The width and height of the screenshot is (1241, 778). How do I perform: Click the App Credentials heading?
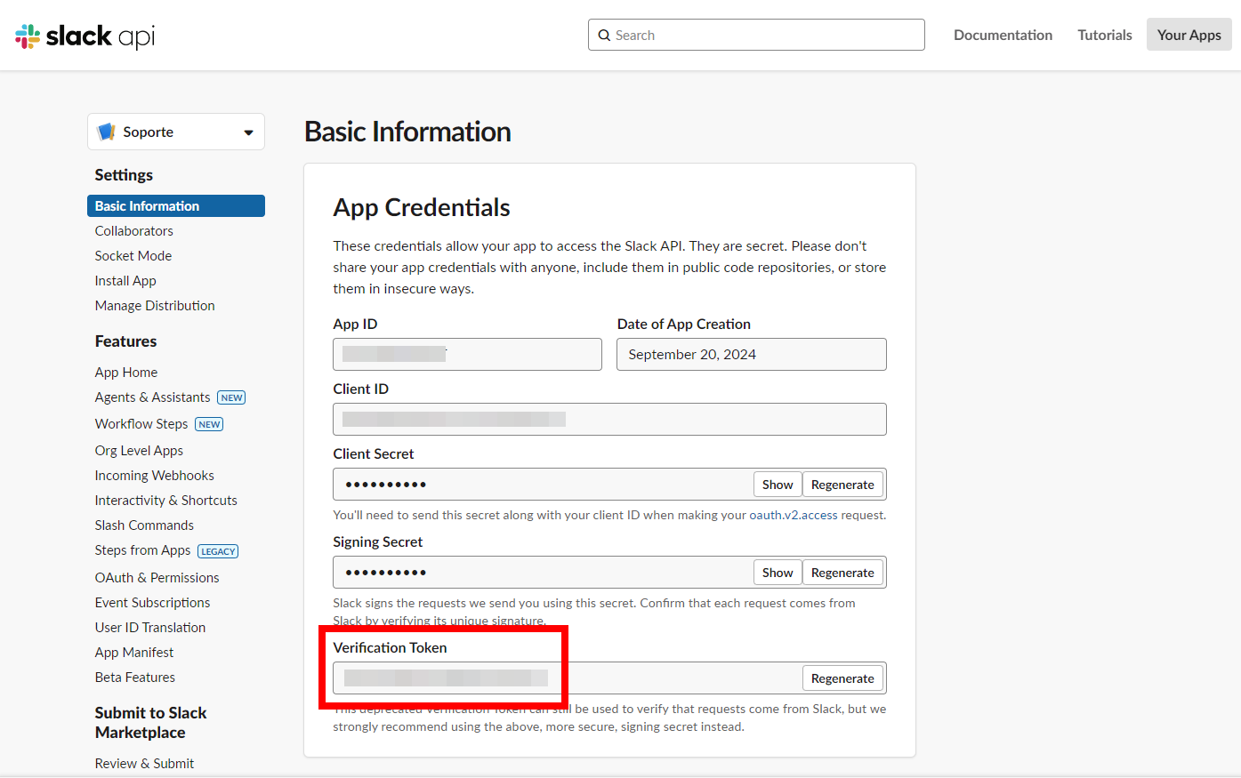pyautogui.click(x=422, y=207)
